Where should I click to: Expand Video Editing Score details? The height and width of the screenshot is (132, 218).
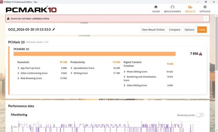125,85
